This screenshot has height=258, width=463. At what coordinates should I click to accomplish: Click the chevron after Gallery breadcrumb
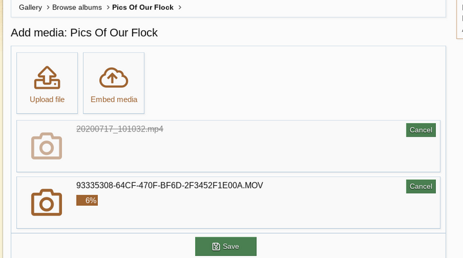(x=47, y=8)
